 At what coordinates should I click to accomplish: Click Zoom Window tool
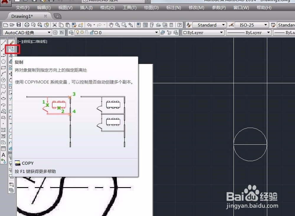tap(124, 25)
